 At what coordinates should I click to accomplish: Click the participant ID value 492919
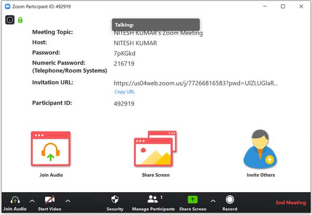tap(124, 104)
